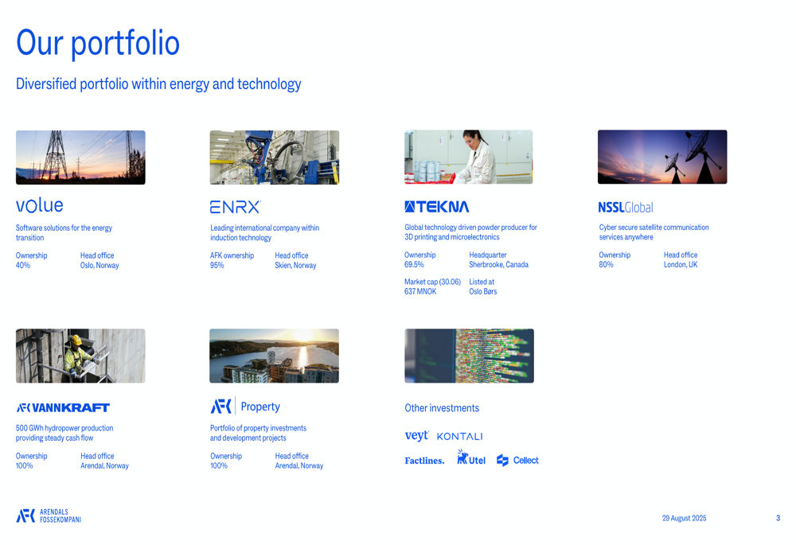Select the Tekna powder producer description
This screenshot has width=796, height=545.
click(x=470, y=232)
